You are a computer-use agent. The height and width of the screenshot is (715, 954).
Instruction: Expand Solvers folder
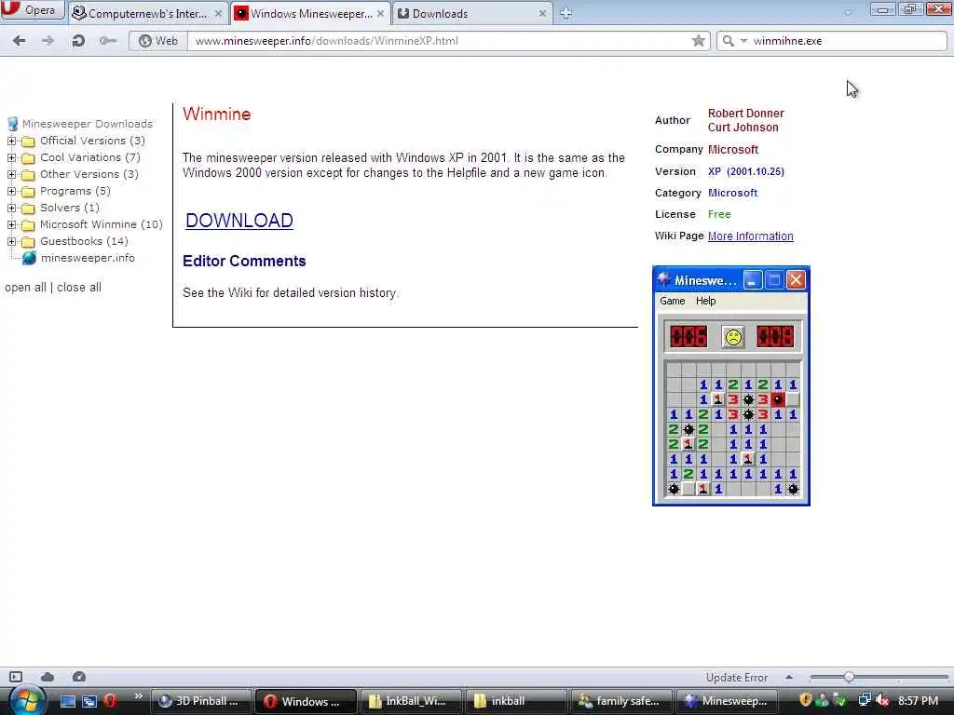[11, 208]
